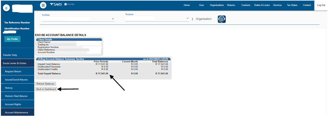Open the Returns menu
This screenshot has width=329, height=116.
pyautogui.click(x=231, y=5)
